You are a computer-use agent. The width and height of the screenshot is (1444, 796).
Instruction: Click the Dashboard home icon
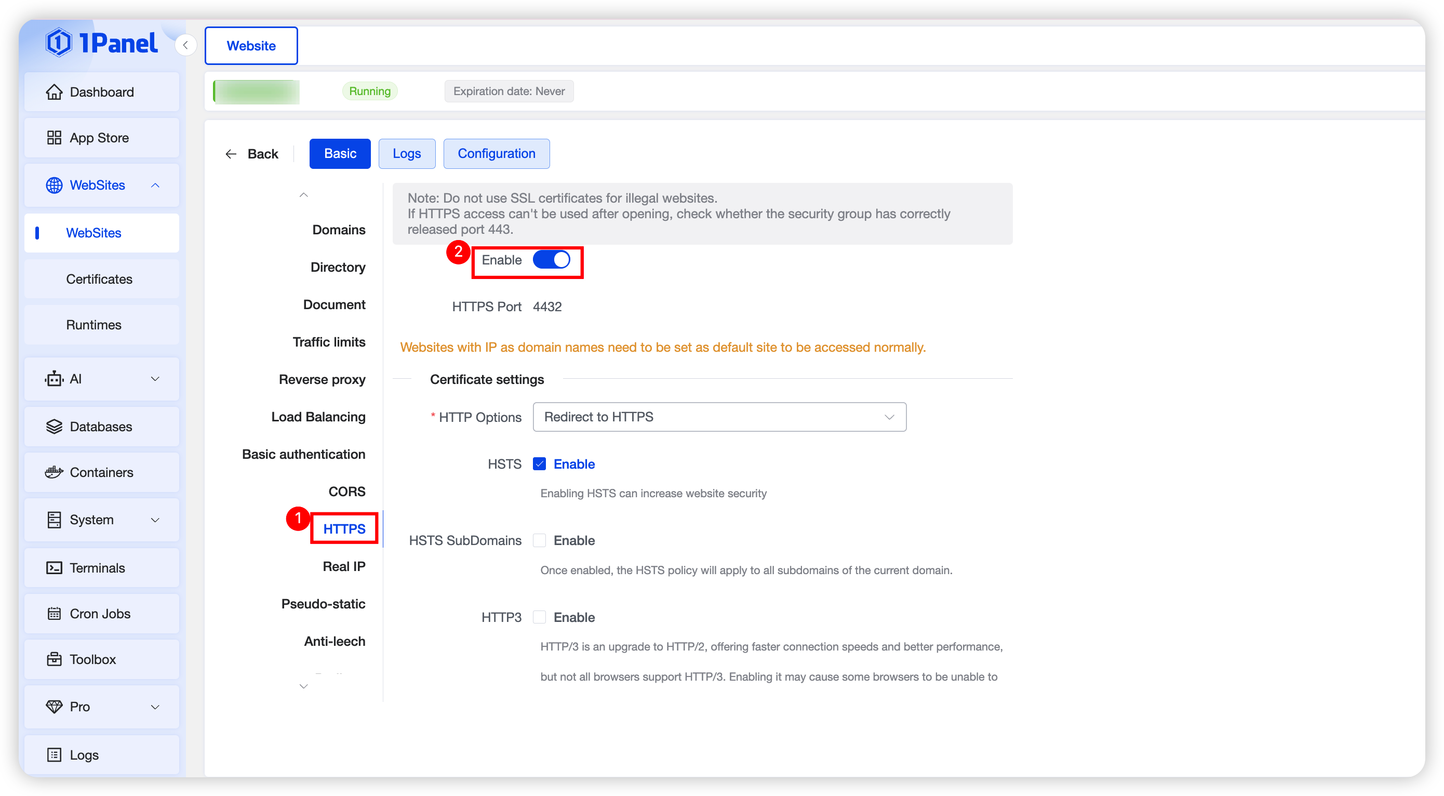click(54, 92)
